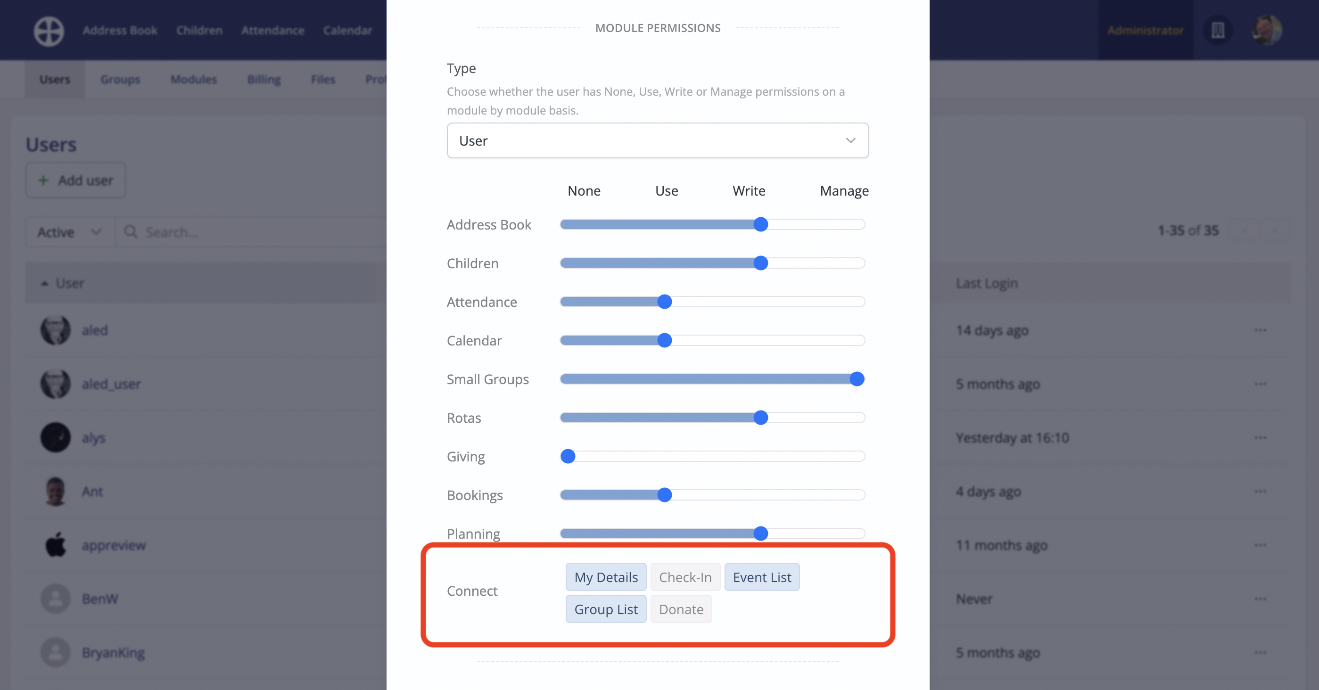The width and height of the screenshot is (1319, 690).
Task: Select the My Details Connect button
Action: coord(606,577)
